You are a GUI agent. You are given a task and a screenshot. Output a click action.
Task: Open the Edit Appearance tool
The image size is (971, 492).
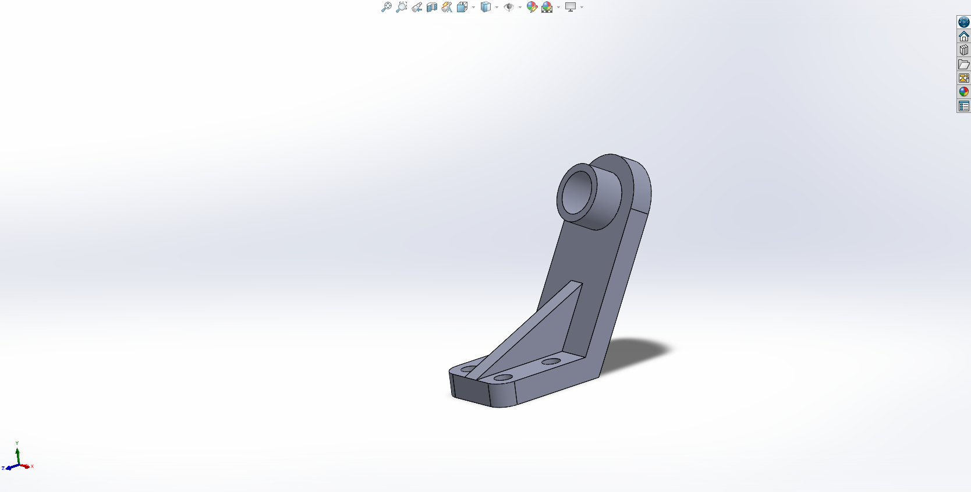(532, 7)
